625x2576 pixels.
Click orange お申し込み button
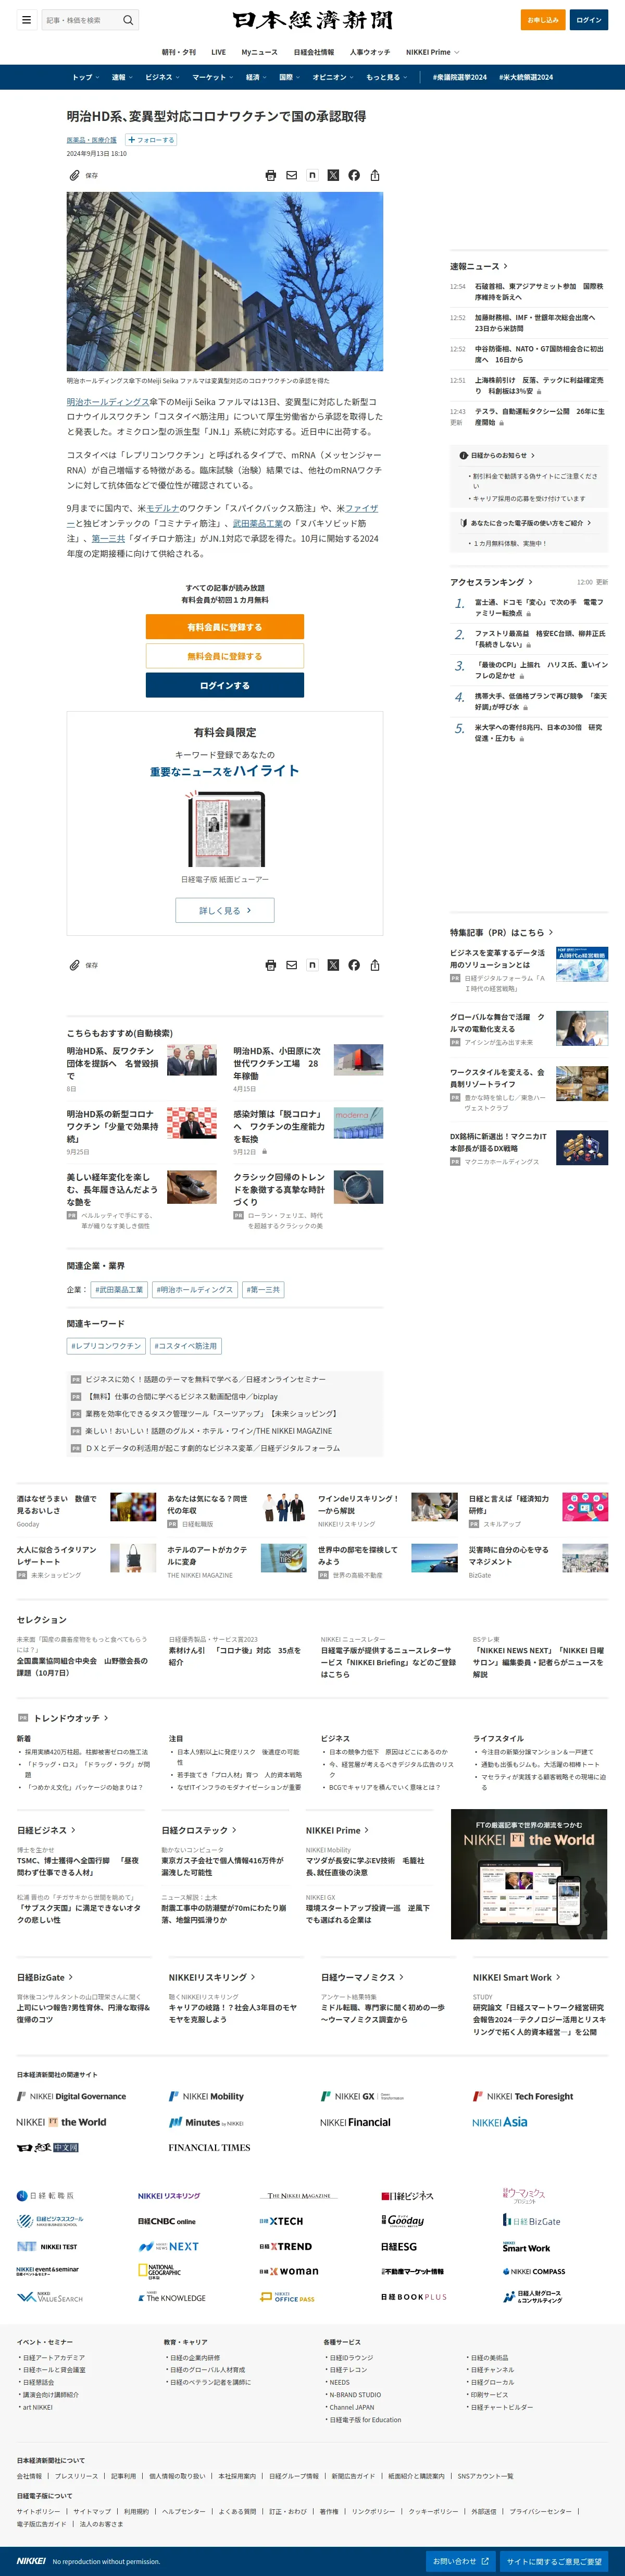tap(543, 20)
